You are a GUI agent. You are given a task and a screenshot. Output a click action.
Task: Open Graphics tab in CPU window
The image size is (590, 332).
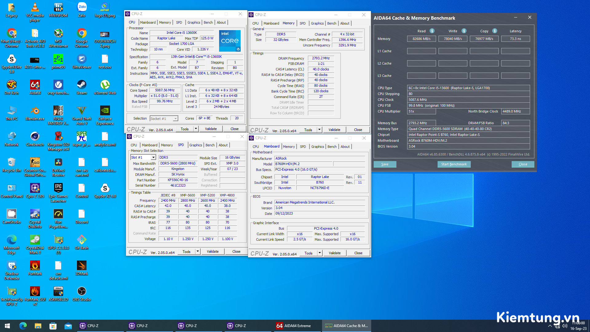coord(194,22)
